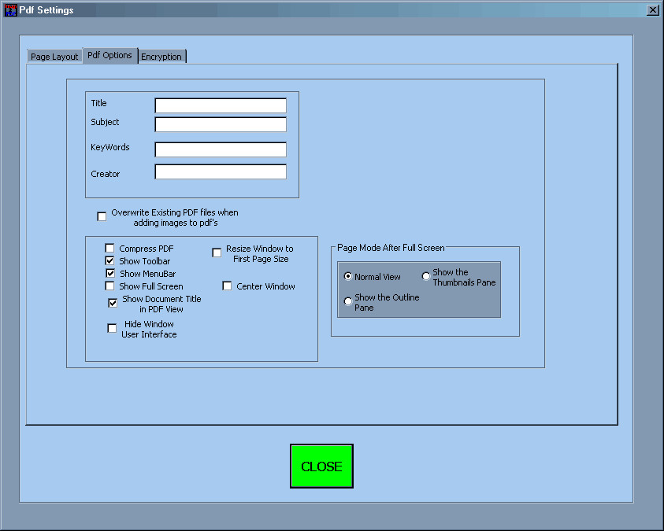Select the Normal View radio button
The height and width of the screenshot is (531, 664).
pyautogui.click(x=348, y=276)
